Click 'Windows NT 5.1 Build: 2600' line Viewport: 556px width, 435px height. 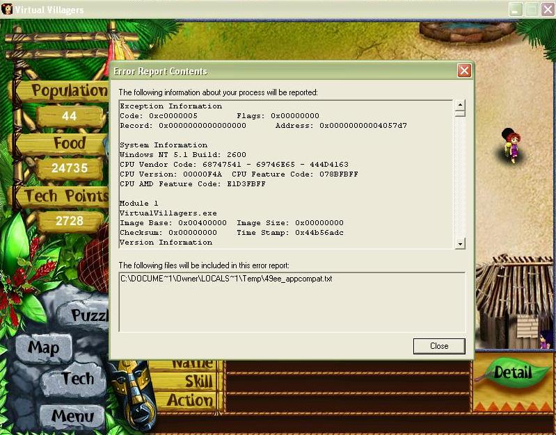[x=182, y=155]
